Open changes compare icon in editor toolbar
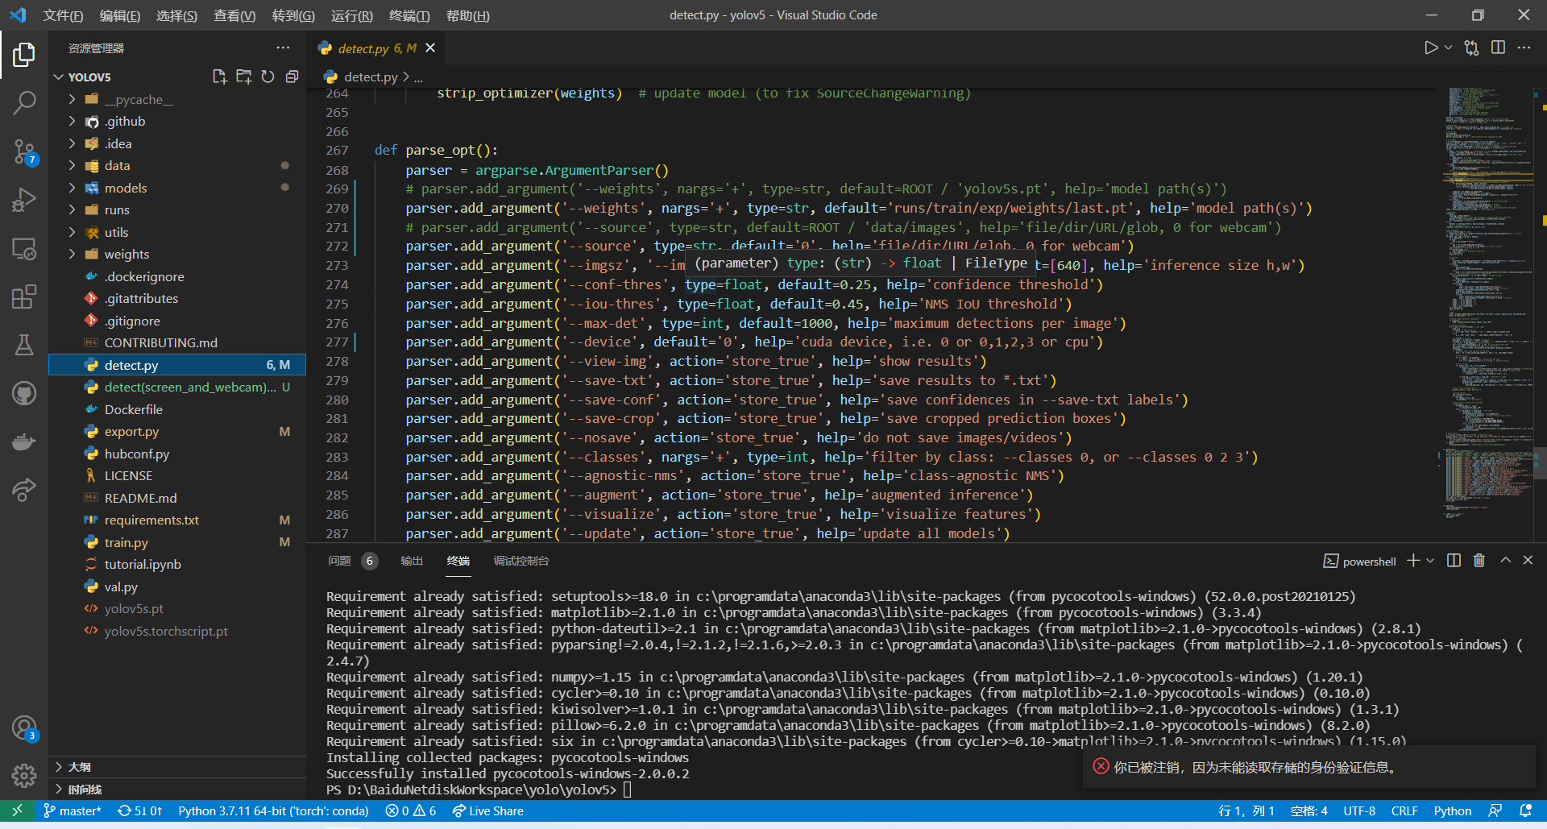Screen dimensions: 1547x829 [1471, 48]
